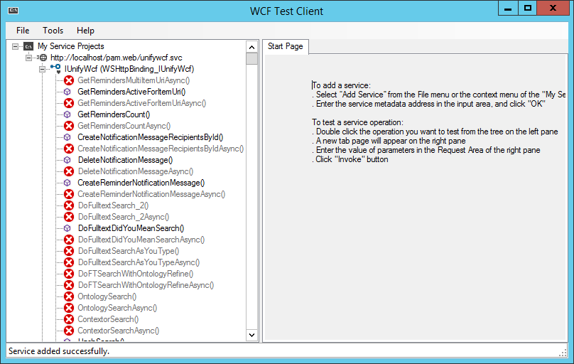Select CreateNotificationMessageRecipientsById() operation text
This screenshot has width=574, height=364.
pos(151,137)
